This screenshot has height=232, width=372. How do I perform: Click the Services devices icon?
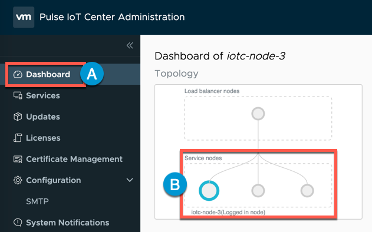(18, 95)
